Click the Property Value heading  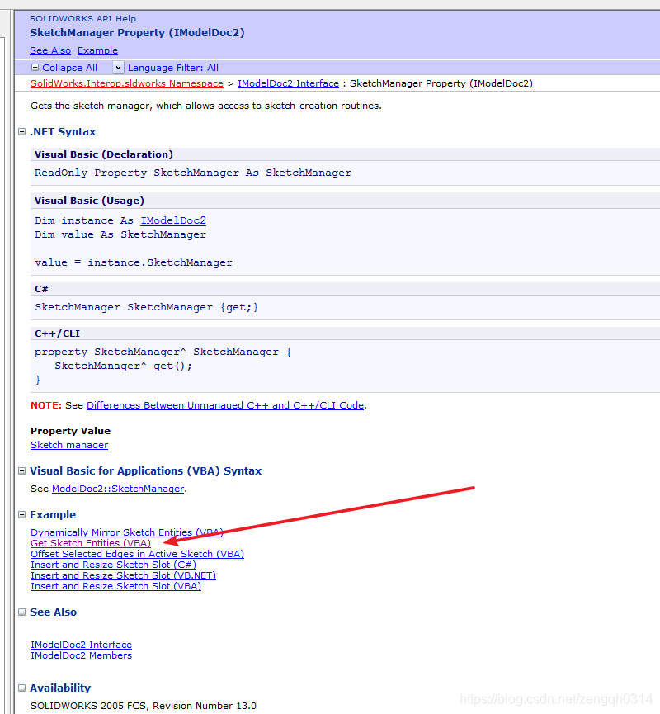(71, 431)
